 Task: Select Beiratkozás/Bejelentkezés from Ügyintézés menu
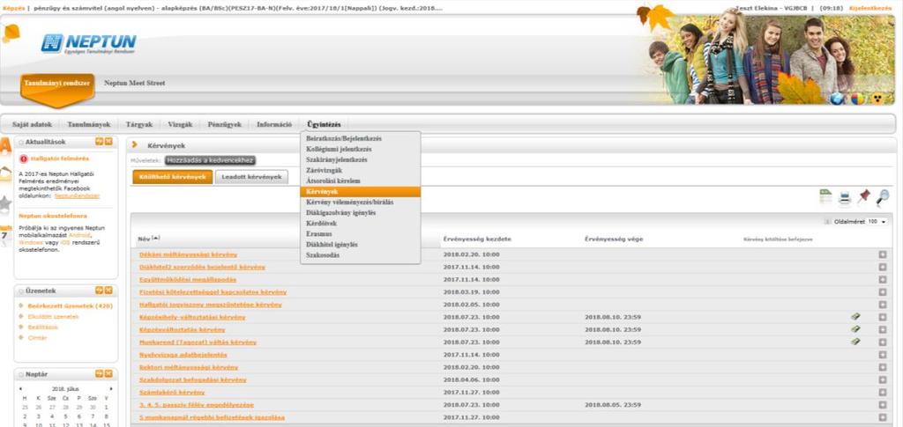tap(344, 138)
